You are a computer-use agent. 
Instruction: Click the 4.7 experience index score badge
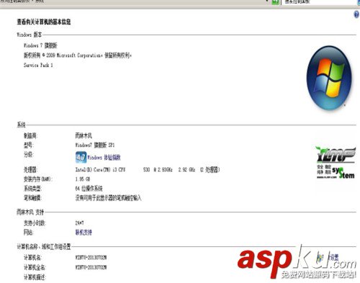[81, 157]
